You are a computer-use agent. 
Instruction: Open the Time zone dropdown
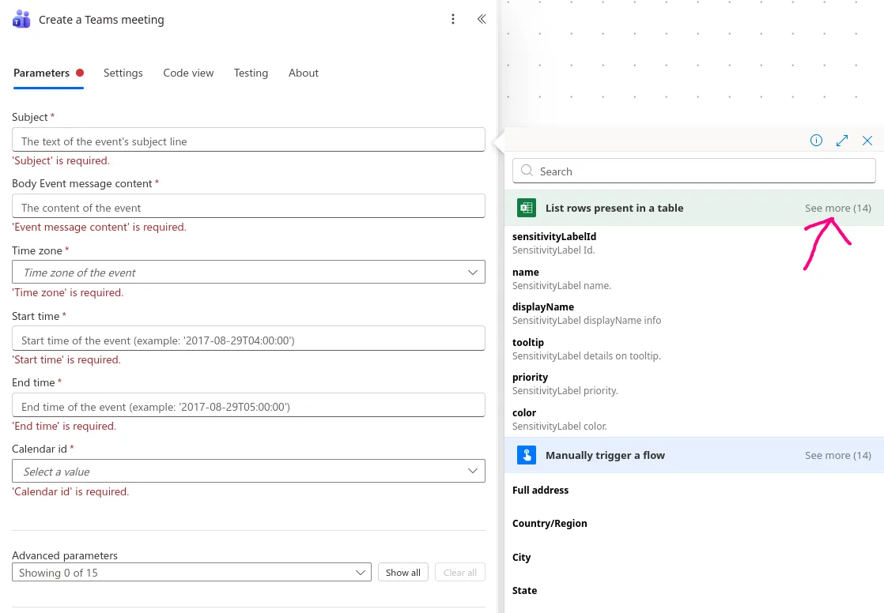click(x=248, y=272)
